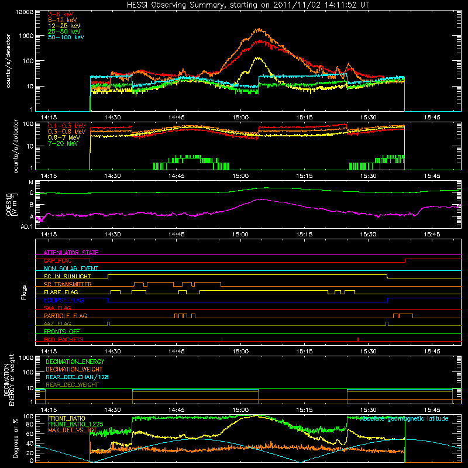Select the PARTICLE_FLAG label
Viewport: 468px width, 468px height.
click(x=66, y=315)
